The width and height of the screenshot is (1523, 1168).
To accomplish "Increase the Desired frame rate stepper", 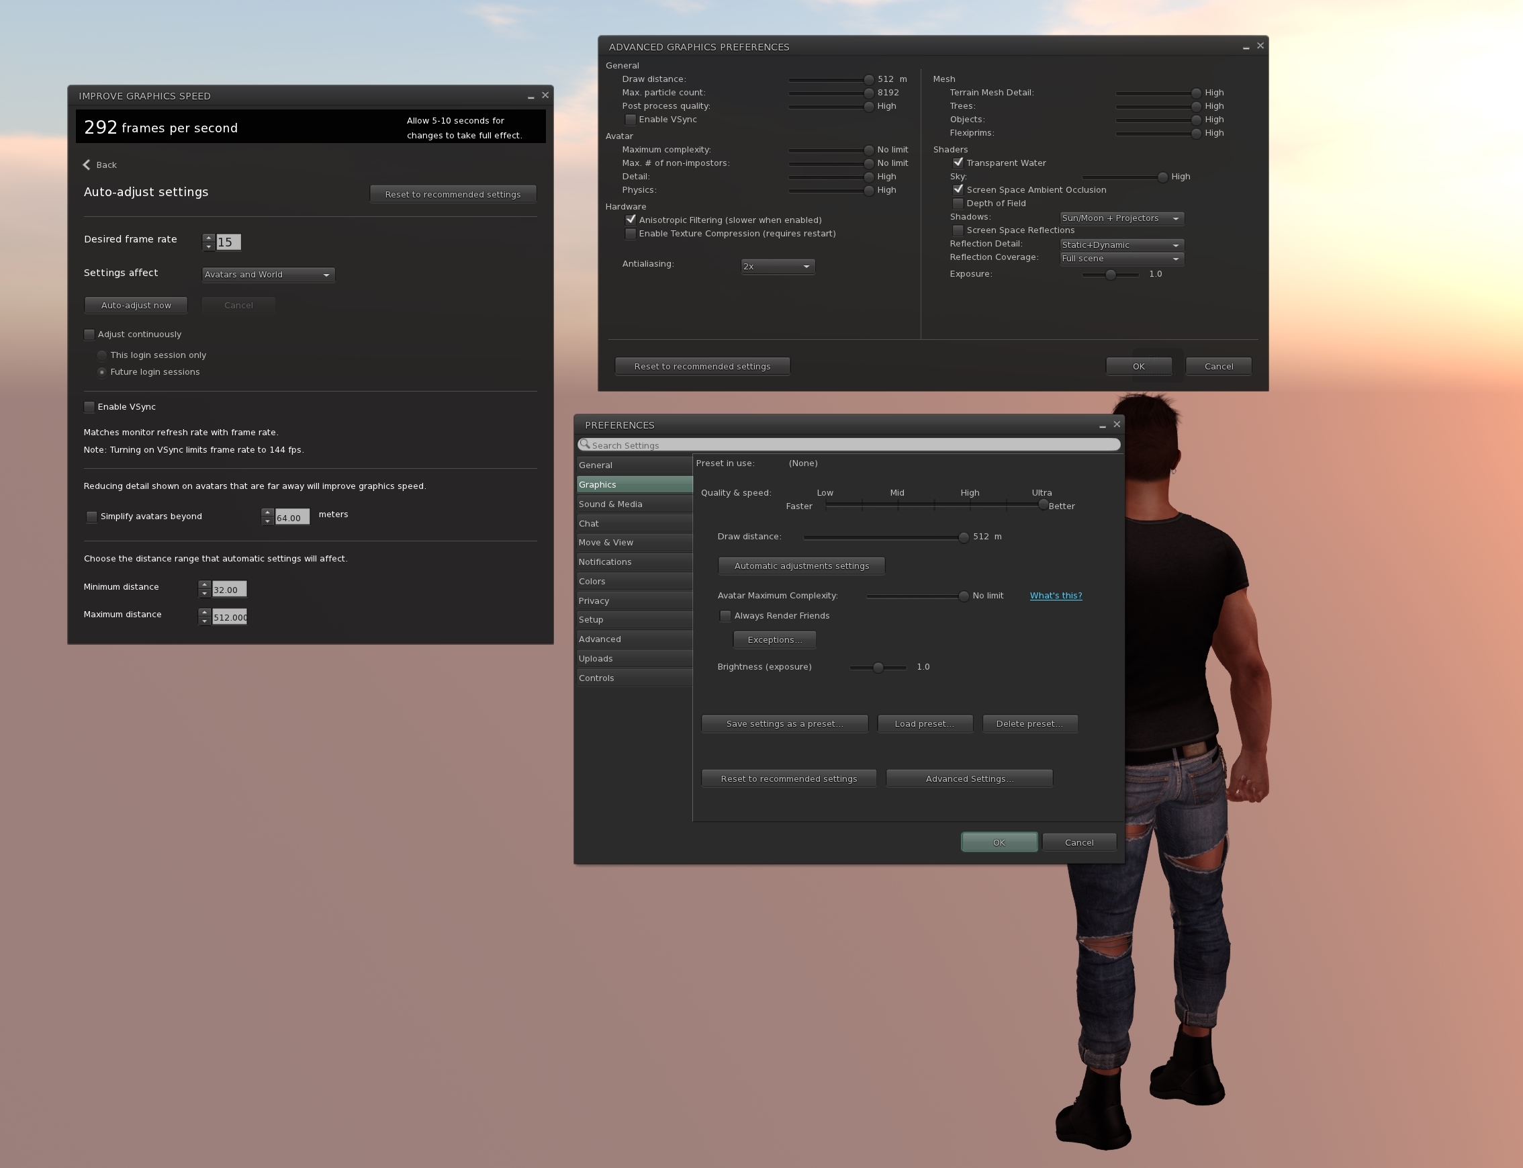I will pyautogui.click(x=209, y=238).
